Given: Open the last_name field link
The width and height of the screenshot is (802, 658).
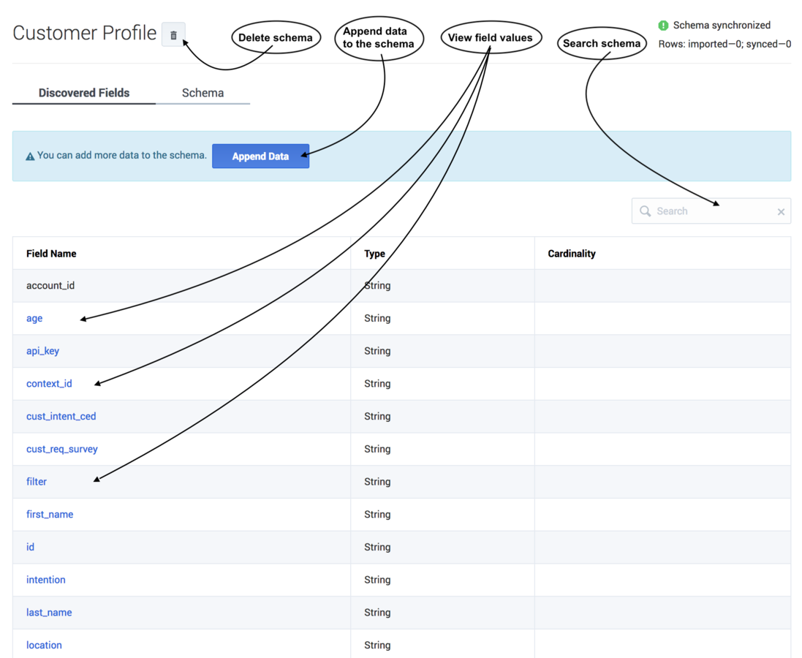Looking at the screenshot, I should tap(49, 613).
